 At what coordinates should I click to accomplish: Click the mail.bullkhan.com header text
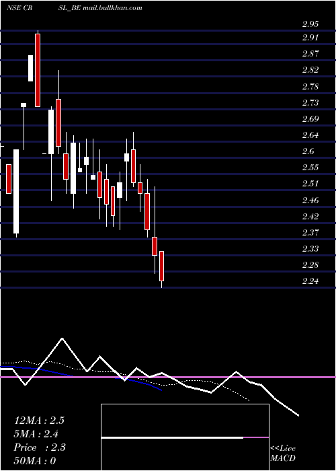(x=112, y=8)
